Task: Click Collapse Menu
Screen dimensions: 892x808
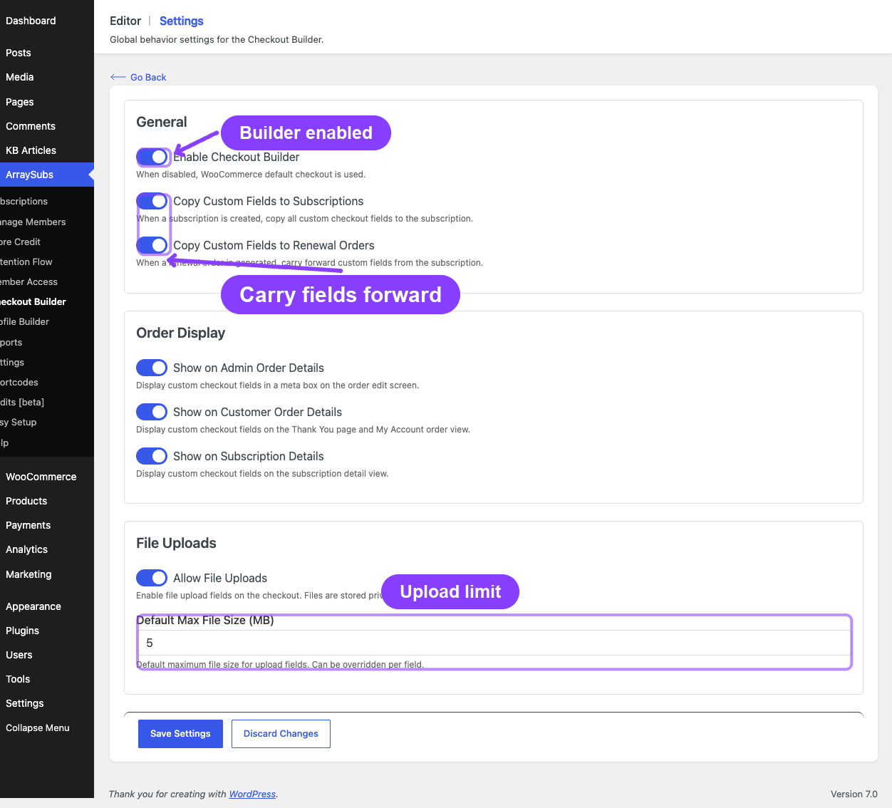Action: (47, 727)
